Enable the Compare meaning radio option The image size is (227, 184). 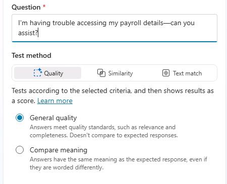[x=20, y=150]
